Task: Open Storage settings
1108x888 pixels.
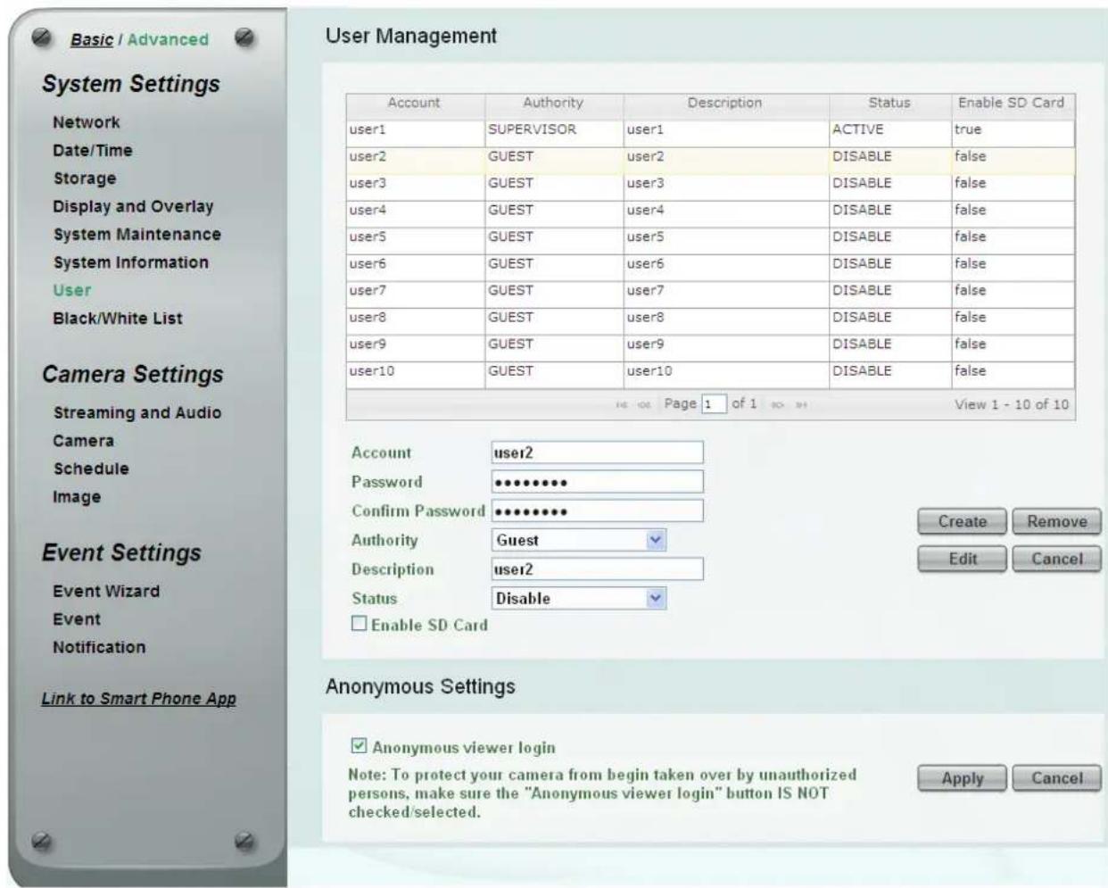Action: point(84,178)
